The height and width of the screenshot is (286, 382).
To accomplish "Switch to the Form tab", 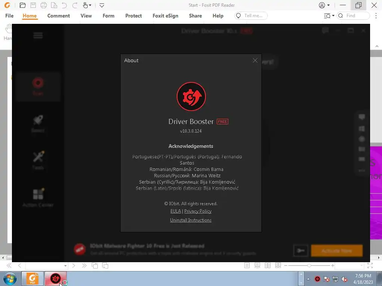I will [109, 16].
